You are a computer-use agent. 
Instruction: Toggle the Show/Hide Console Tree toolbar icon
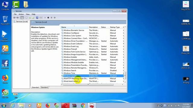22,18
